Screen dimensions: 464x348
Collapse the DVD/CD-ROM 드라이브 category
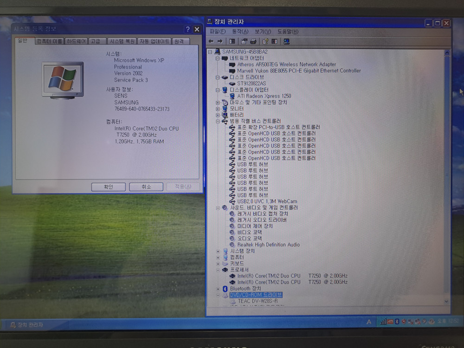pos(218,295)
